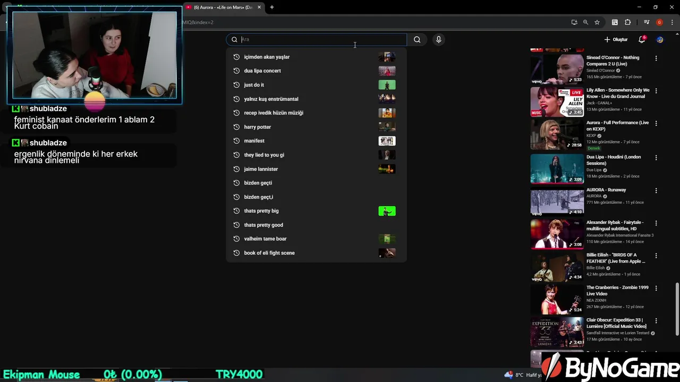Click the Sandfall Interactive channel name

tap(618, 333)
